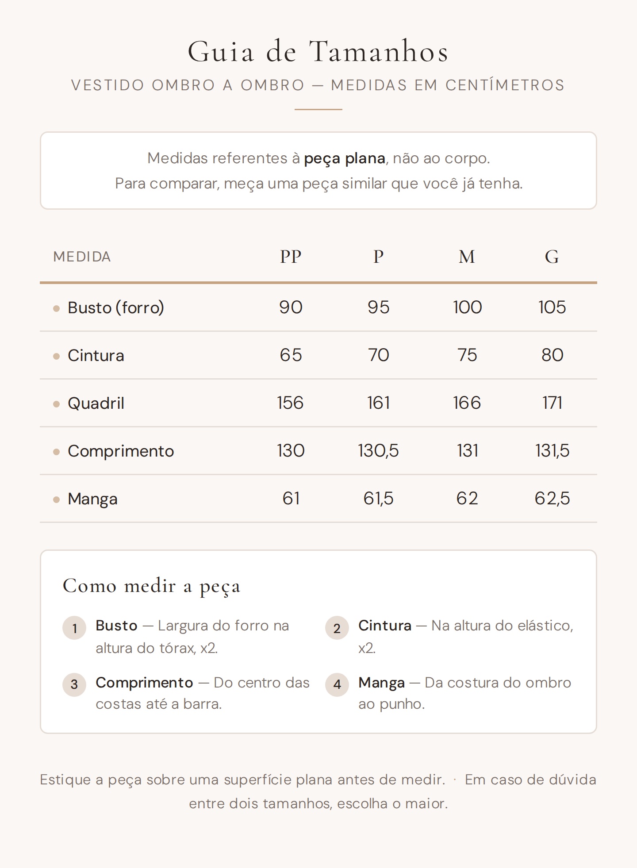Click the bullet dot next to Quadril
The height and width of the screenshot is (868, 637).
pos(56,404)
